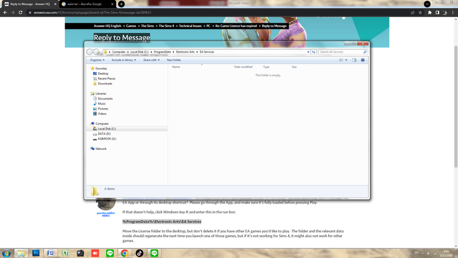Sort by the Date modified column header
The height and width of the screenshot is (258, 458).
tap(243, 67)
